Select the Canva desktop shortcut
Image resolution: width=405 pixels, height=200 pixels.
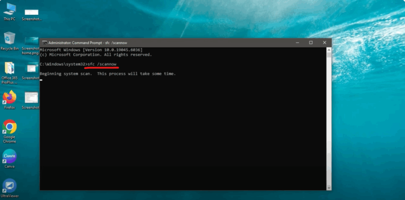9,159
